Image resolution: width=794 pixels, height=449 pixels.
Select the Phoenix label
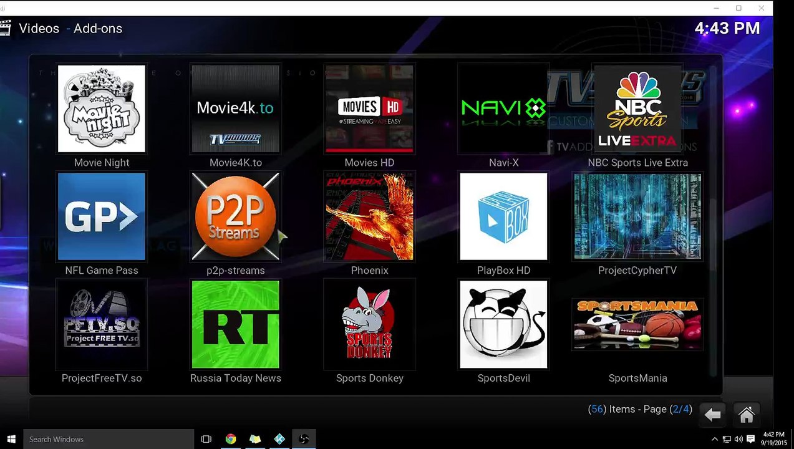coord(369,270)
